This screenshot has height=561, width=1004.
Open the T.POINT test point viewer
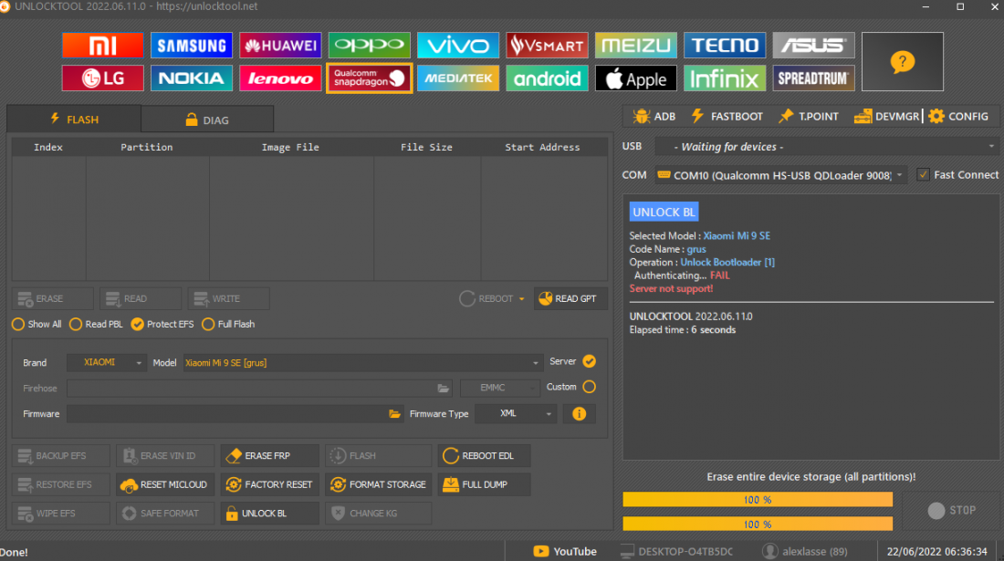(808, 117)
